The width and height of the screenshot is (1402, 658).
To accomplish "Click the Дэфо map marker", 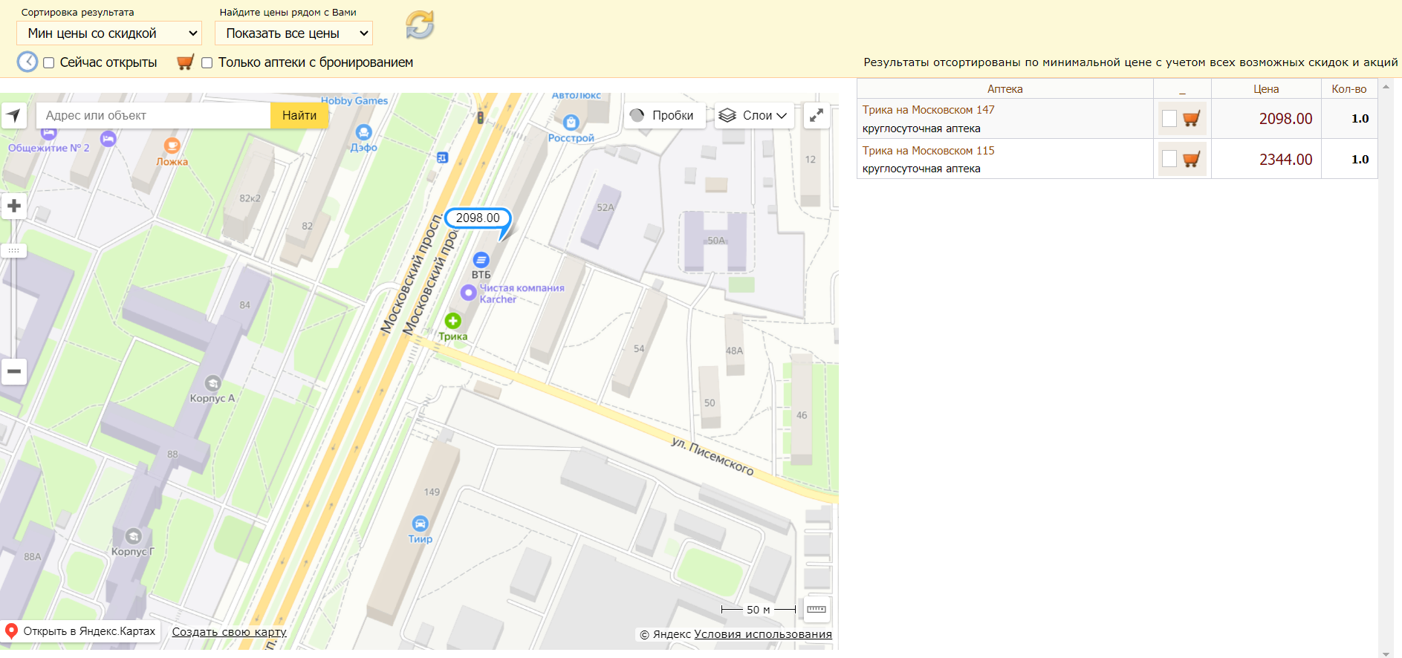I will tap(363, 132).
